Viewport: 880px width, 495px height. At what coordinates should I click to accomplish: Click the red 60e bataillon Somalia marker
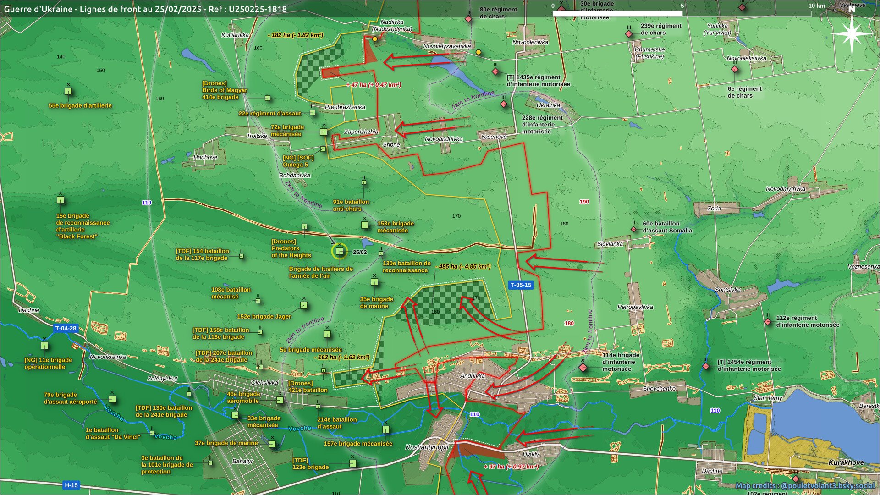[634, 229]
